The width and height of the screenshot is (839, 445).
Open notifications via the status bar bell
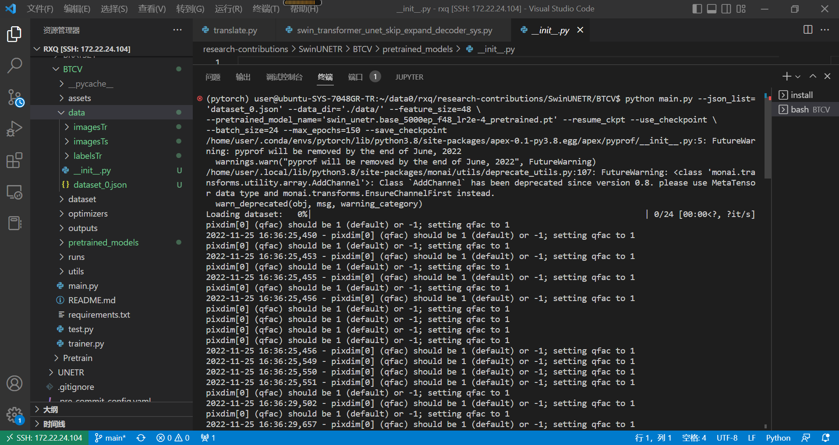(826, 437)
